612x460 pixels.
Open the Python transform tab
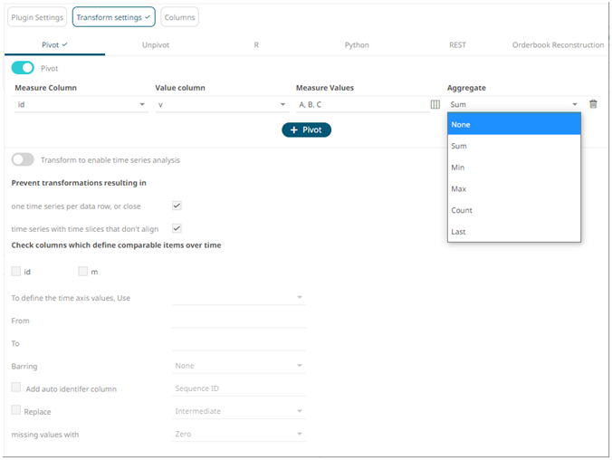click(x=357, y=44)
